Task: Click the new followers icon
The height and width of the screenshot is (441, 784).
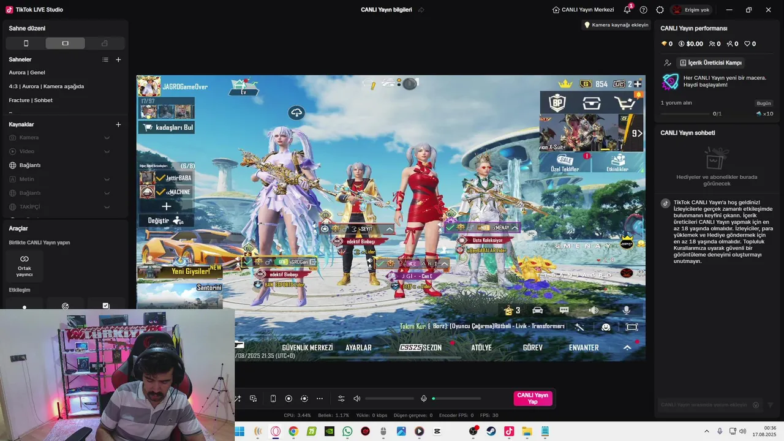Action: tap(730, 44)
